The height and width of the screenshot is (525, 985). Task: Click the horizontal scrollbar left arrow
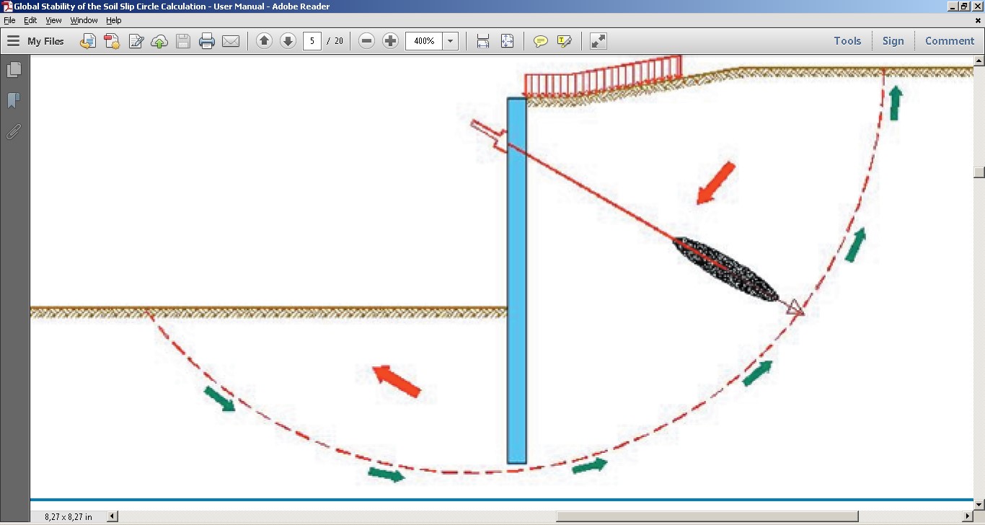(112, 516)
